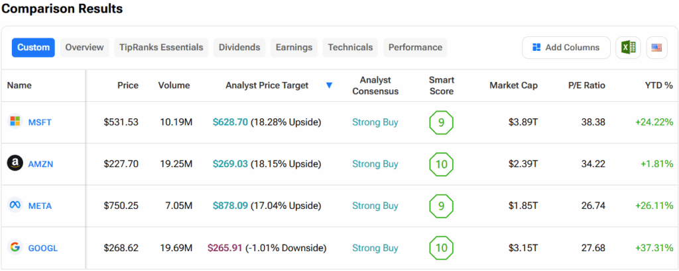Open the AMZN ticker link
Image resolution: width=679 pixels, height=271 pixels.
pyautogui.click(x=40, y=164)
